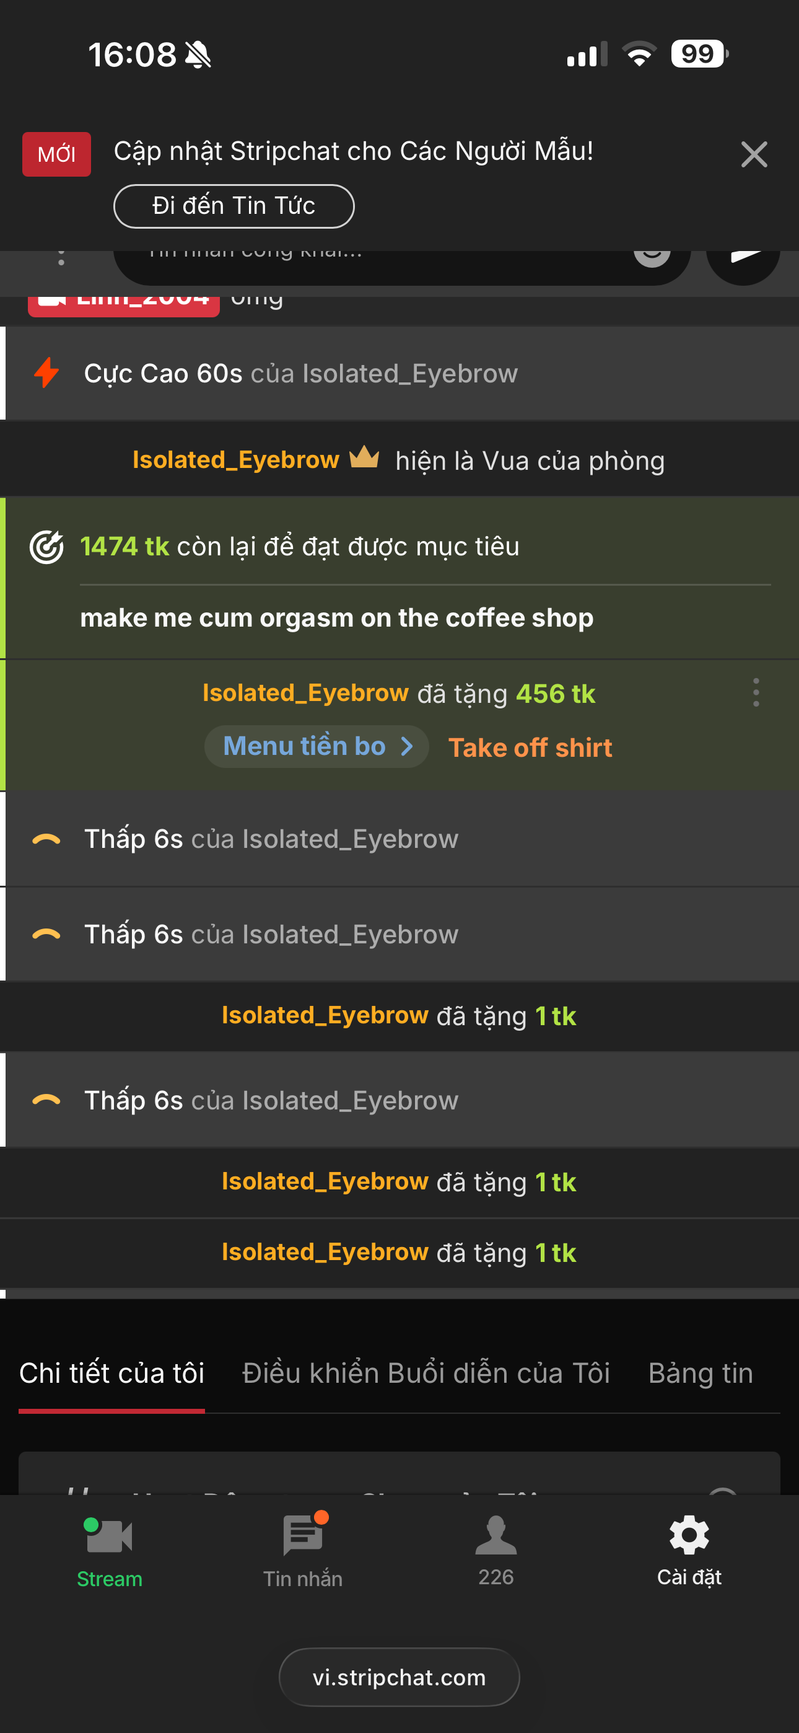Viewport: 799px width, 1733px height.
Task: Open chat options three-dot menu
Action: pyautogui.click(x=61, y=258)
